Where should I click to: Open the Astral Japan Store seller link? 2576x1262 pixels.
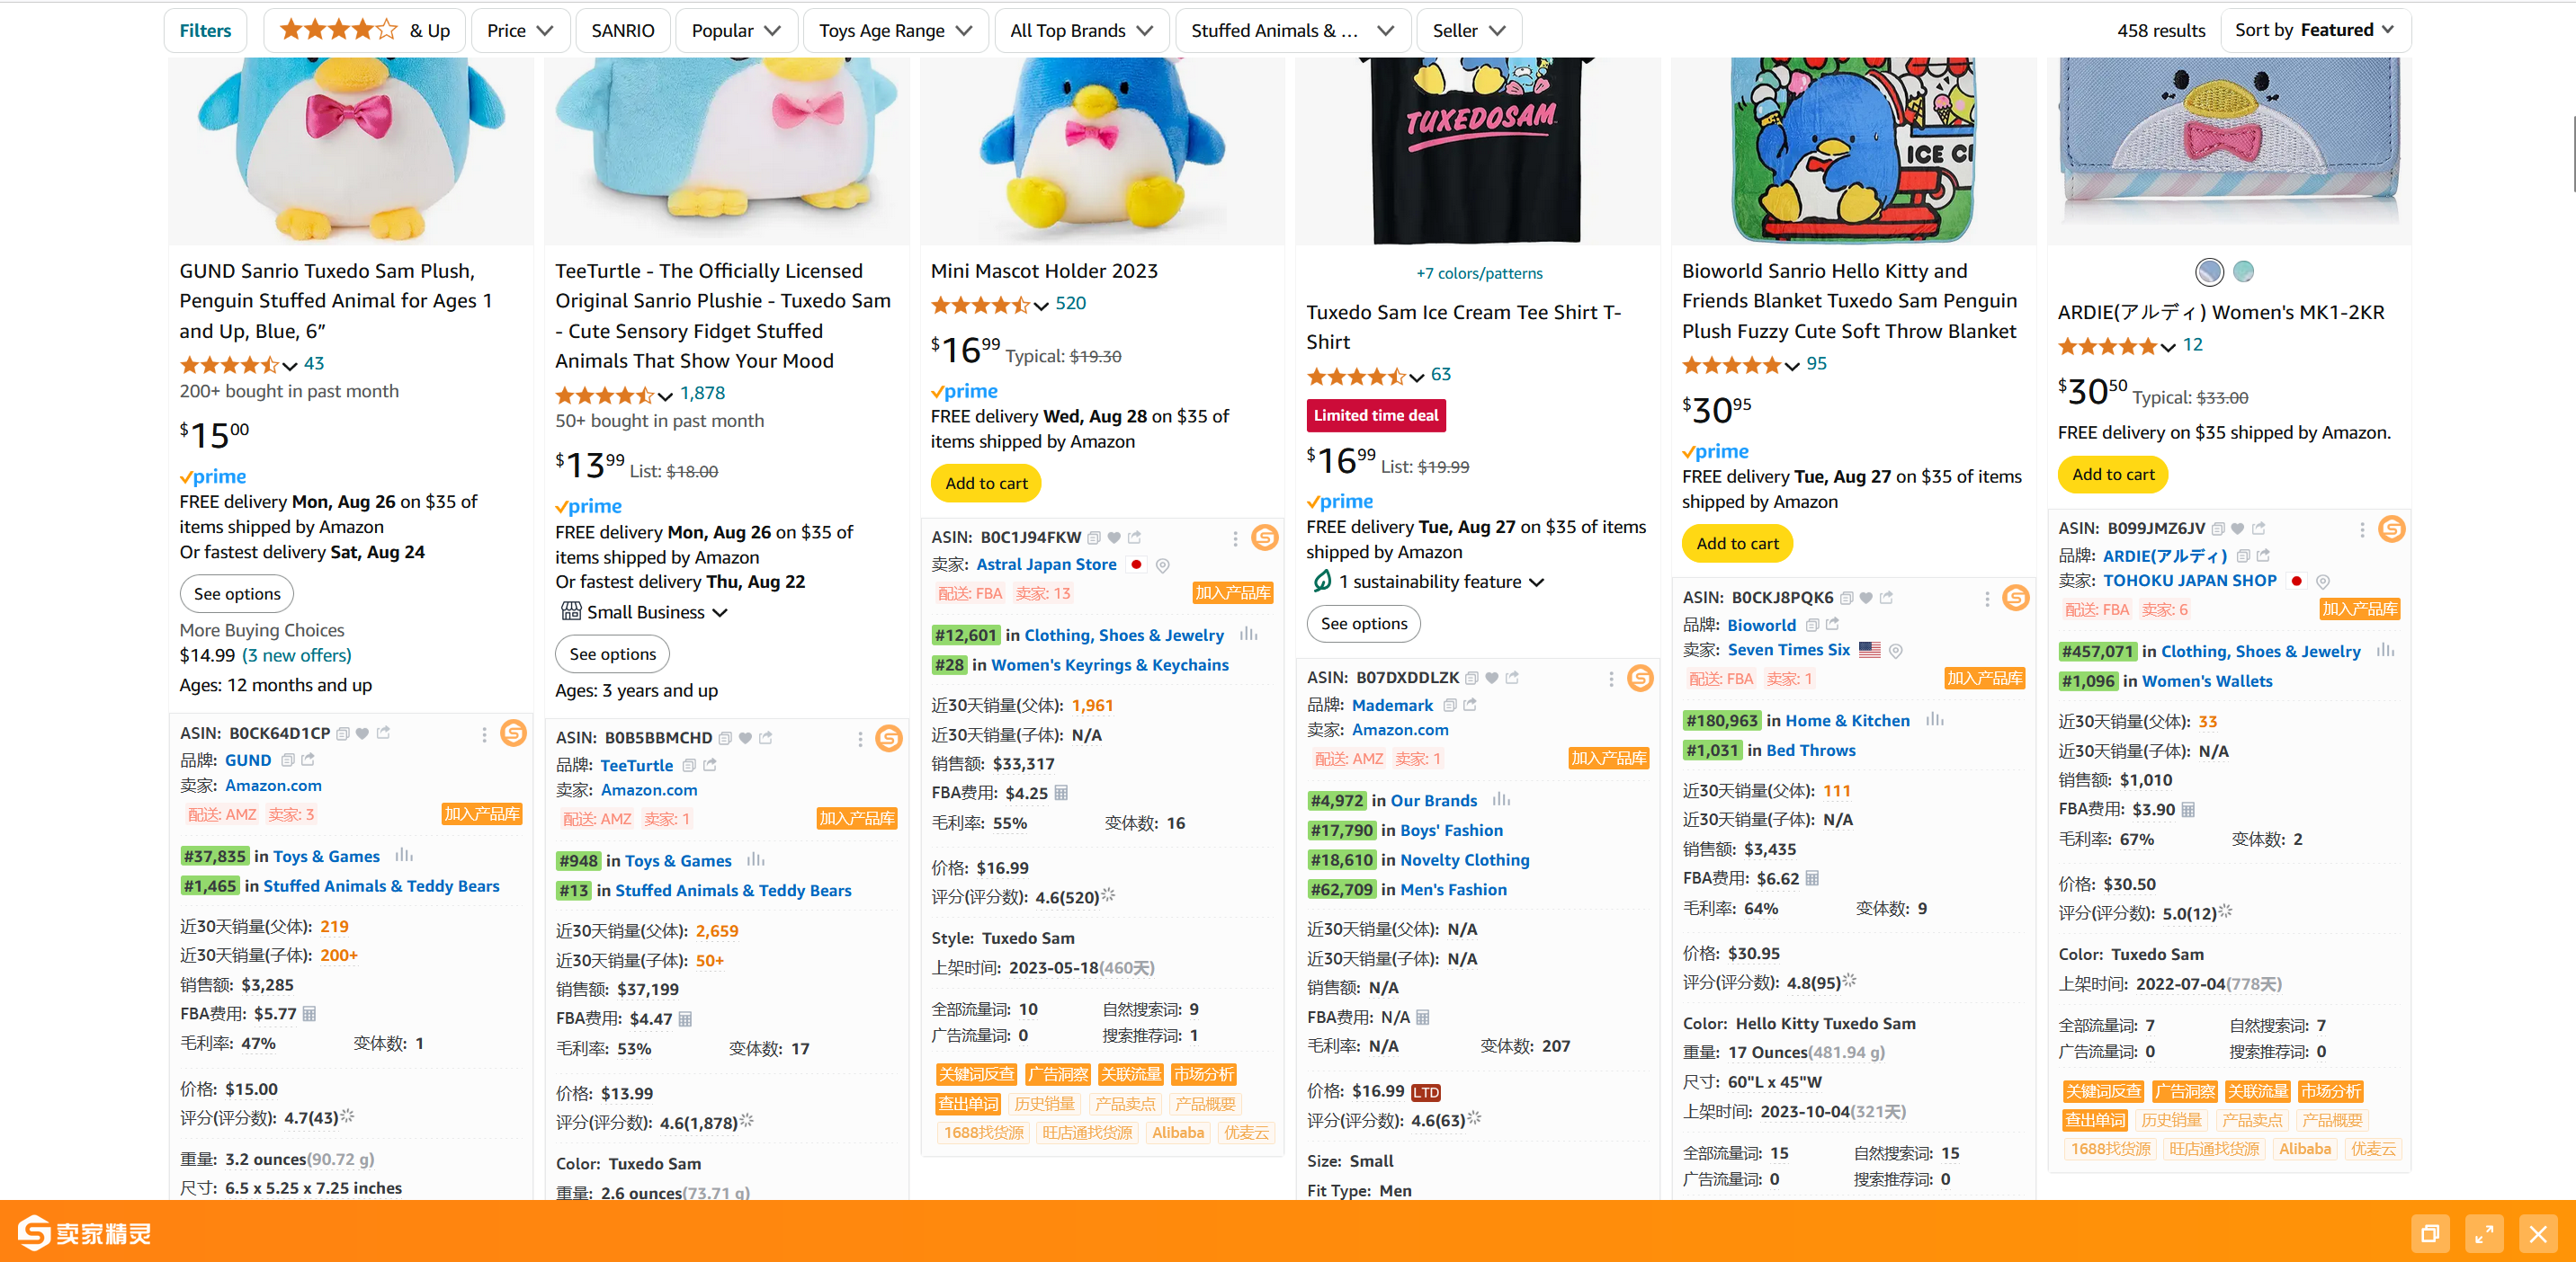pos(1046,564)
